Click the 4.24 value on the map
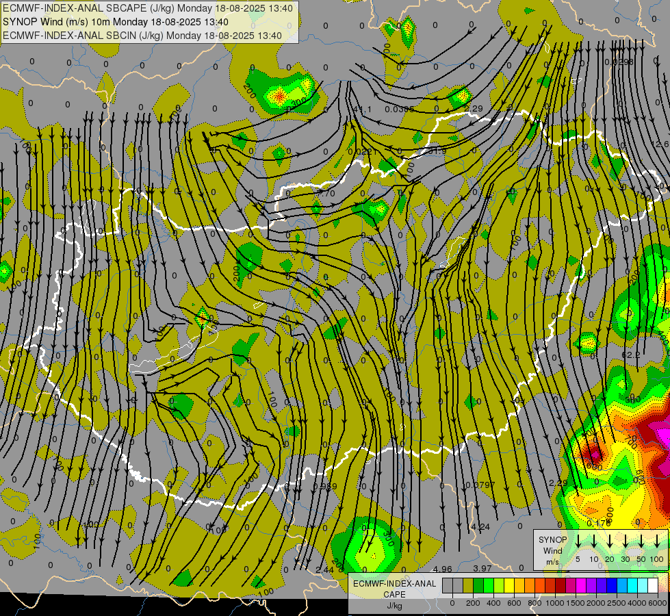The height and width of the screenshot is (616, 670). point(480,526)
